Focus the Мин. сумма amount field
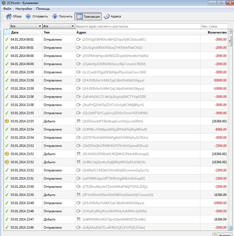The height and width of the screenshot is (236, 234). [x=214, y=26]
